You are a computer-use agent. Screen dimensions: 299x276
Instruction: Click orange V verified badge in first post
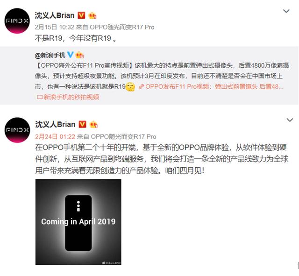(81, 15)
